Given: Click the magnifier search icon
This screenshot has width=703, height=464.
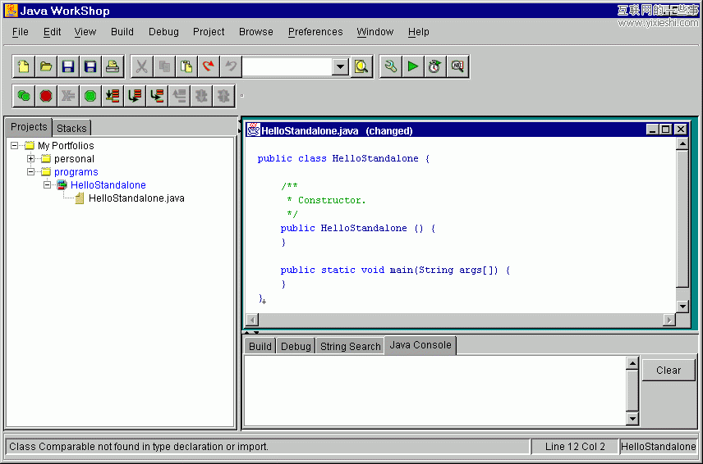Looking at the screenshot, I should click(x=361, y=67).
